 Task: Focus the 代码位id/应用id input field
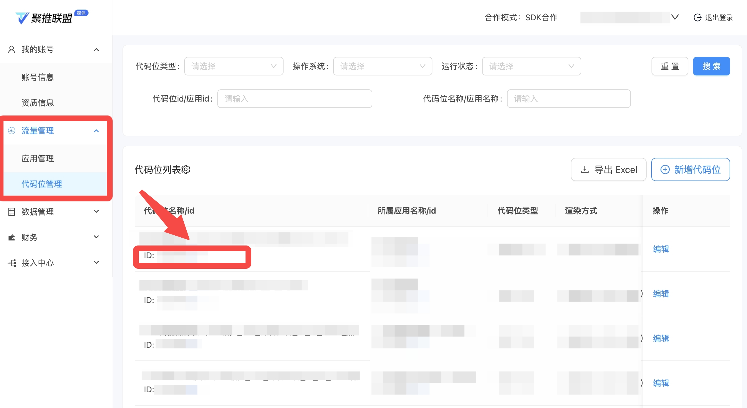[295, 99]
